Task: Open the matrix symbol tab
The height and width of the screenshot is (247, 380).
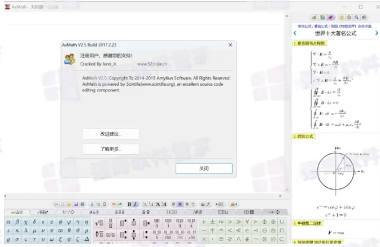Action: pyautogui.click(x=248, y=212)
